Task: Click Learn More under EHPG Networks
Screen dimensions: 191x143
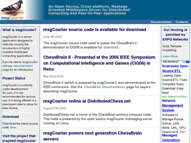Action: [170, 56]
